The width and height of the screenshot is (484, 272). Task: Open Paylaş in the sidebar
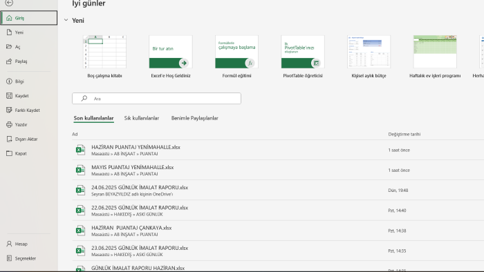click(x=29, y=61)
